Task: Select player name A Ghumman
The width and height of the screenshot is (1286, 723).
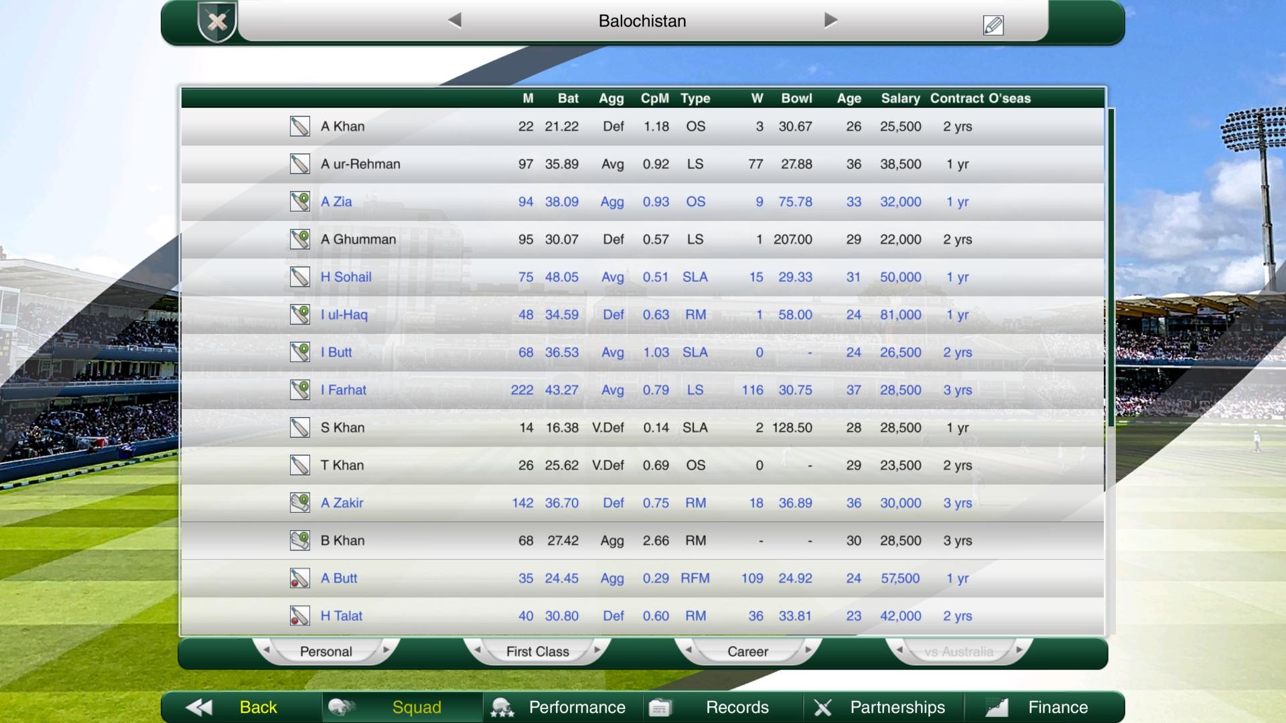Action: [x=358, y=239]
